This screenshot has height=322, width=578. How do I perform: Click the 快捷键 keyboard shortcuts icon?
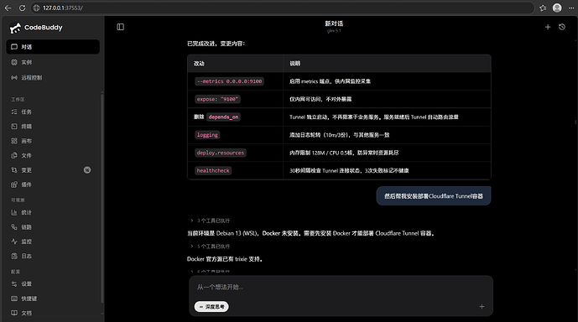click(x=14, y=299)
